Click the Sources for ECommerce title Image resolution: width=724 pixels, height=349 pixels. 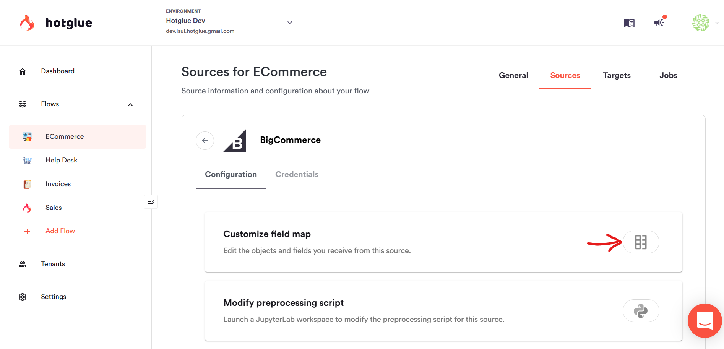click(x=254, y=72)
